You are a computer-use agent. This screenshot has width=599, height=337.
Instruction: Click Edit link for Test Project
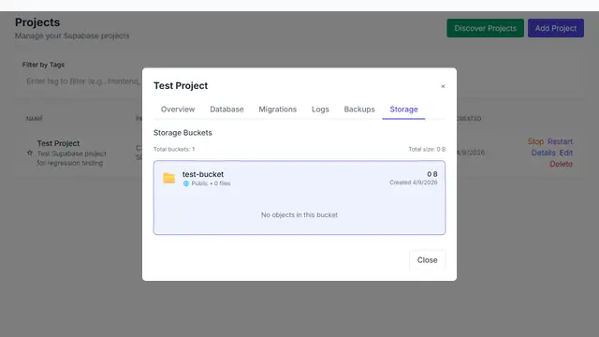[x=565, y=153]
